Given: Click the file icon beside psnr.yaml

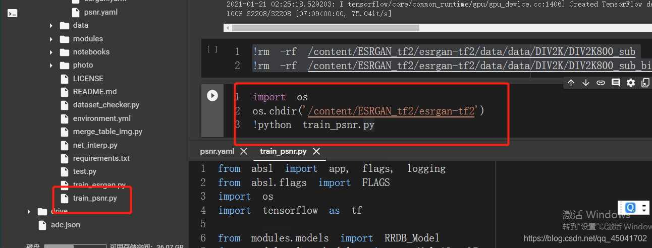Looking at the screenshot, I should tap(75, 12).
